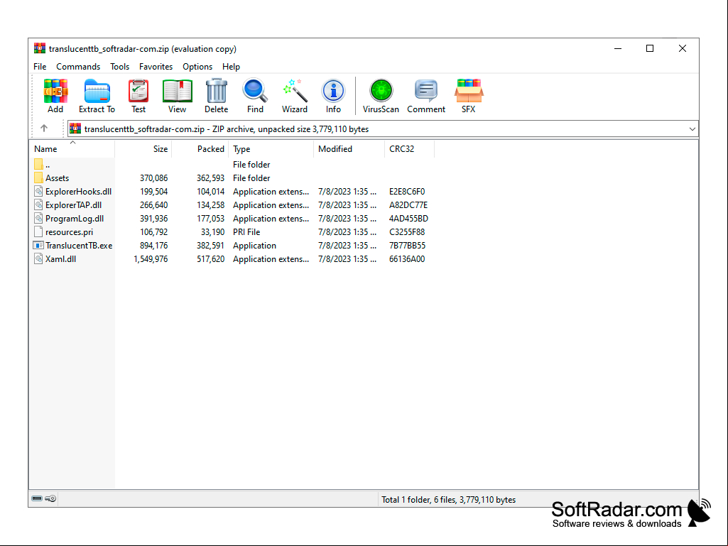Click the ExplorerHooks.dll file icon
The width and height of the screenshot is (728, 546).
click(38, 191)
